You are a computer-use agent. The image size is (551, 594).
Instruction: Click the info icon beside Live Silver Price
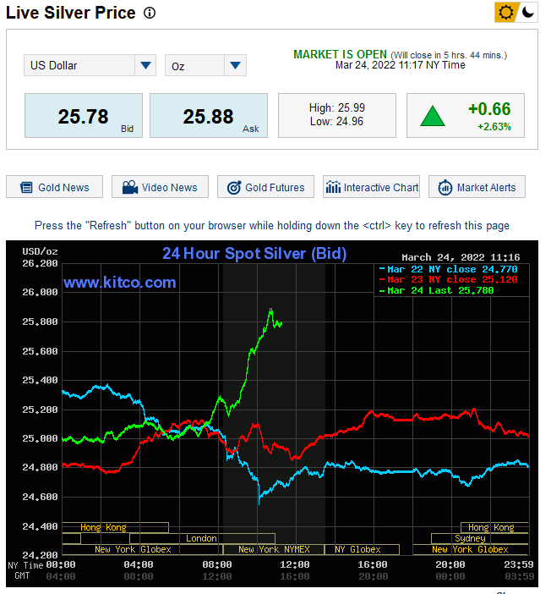(x=150, y=14)
